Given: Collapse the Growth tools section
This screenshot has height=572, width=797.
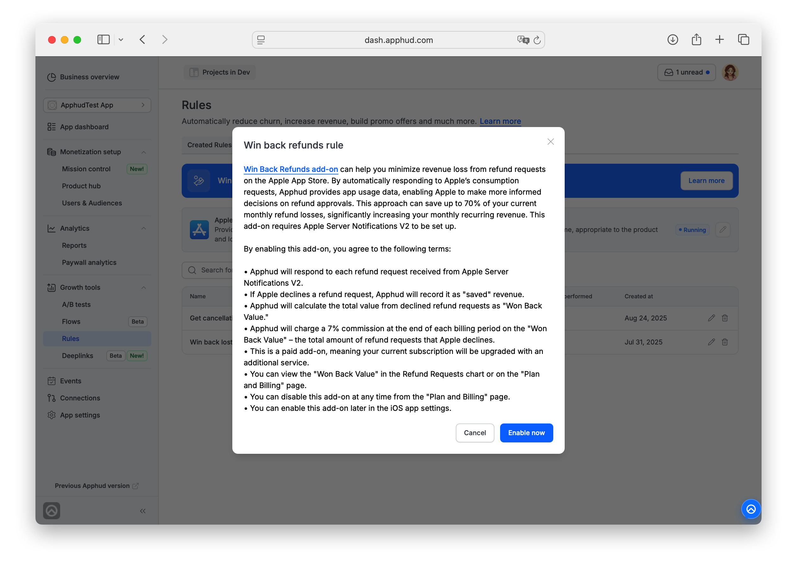Looking at the screenshot, I should [143, 287].
